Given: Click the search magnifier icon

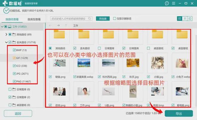Looking at the screenshot, I should [90, 18].
